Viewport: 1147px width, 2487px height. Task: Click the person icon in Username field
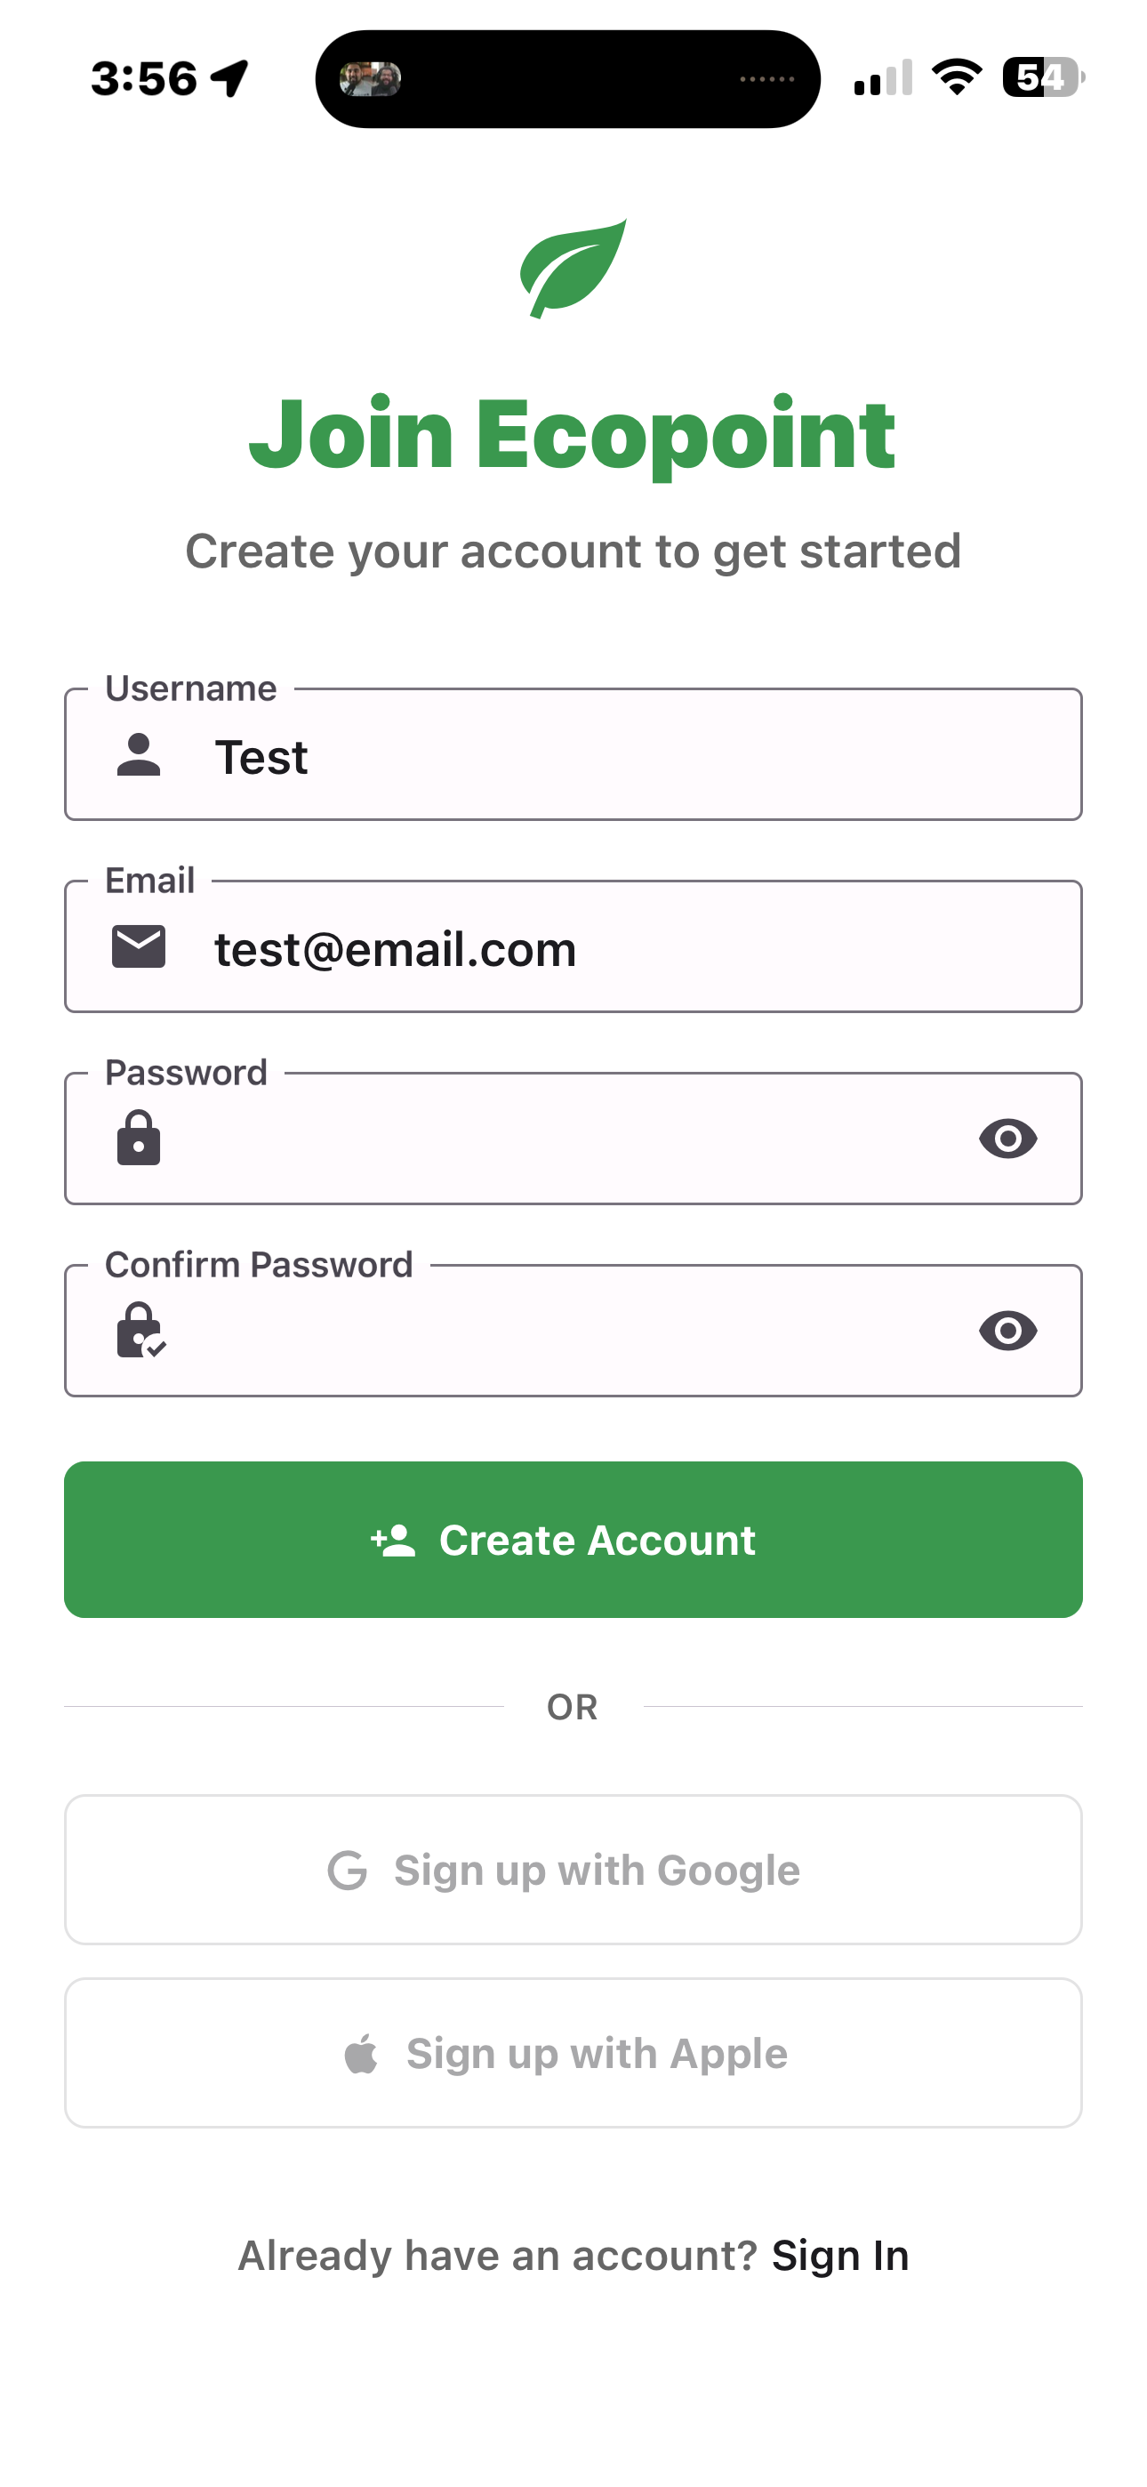139,755
